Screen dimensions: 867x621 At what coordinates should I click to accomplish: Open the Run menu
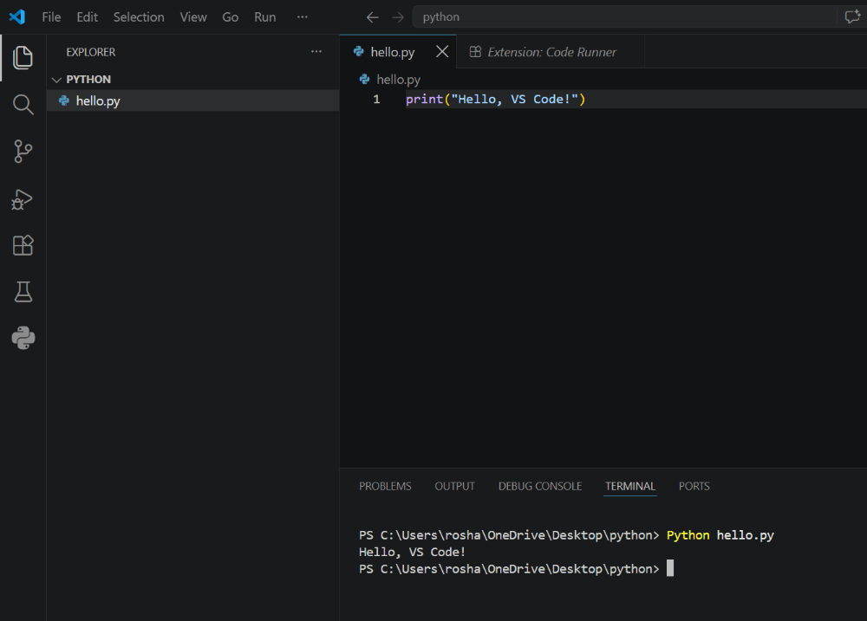click(x=264, y=17)
